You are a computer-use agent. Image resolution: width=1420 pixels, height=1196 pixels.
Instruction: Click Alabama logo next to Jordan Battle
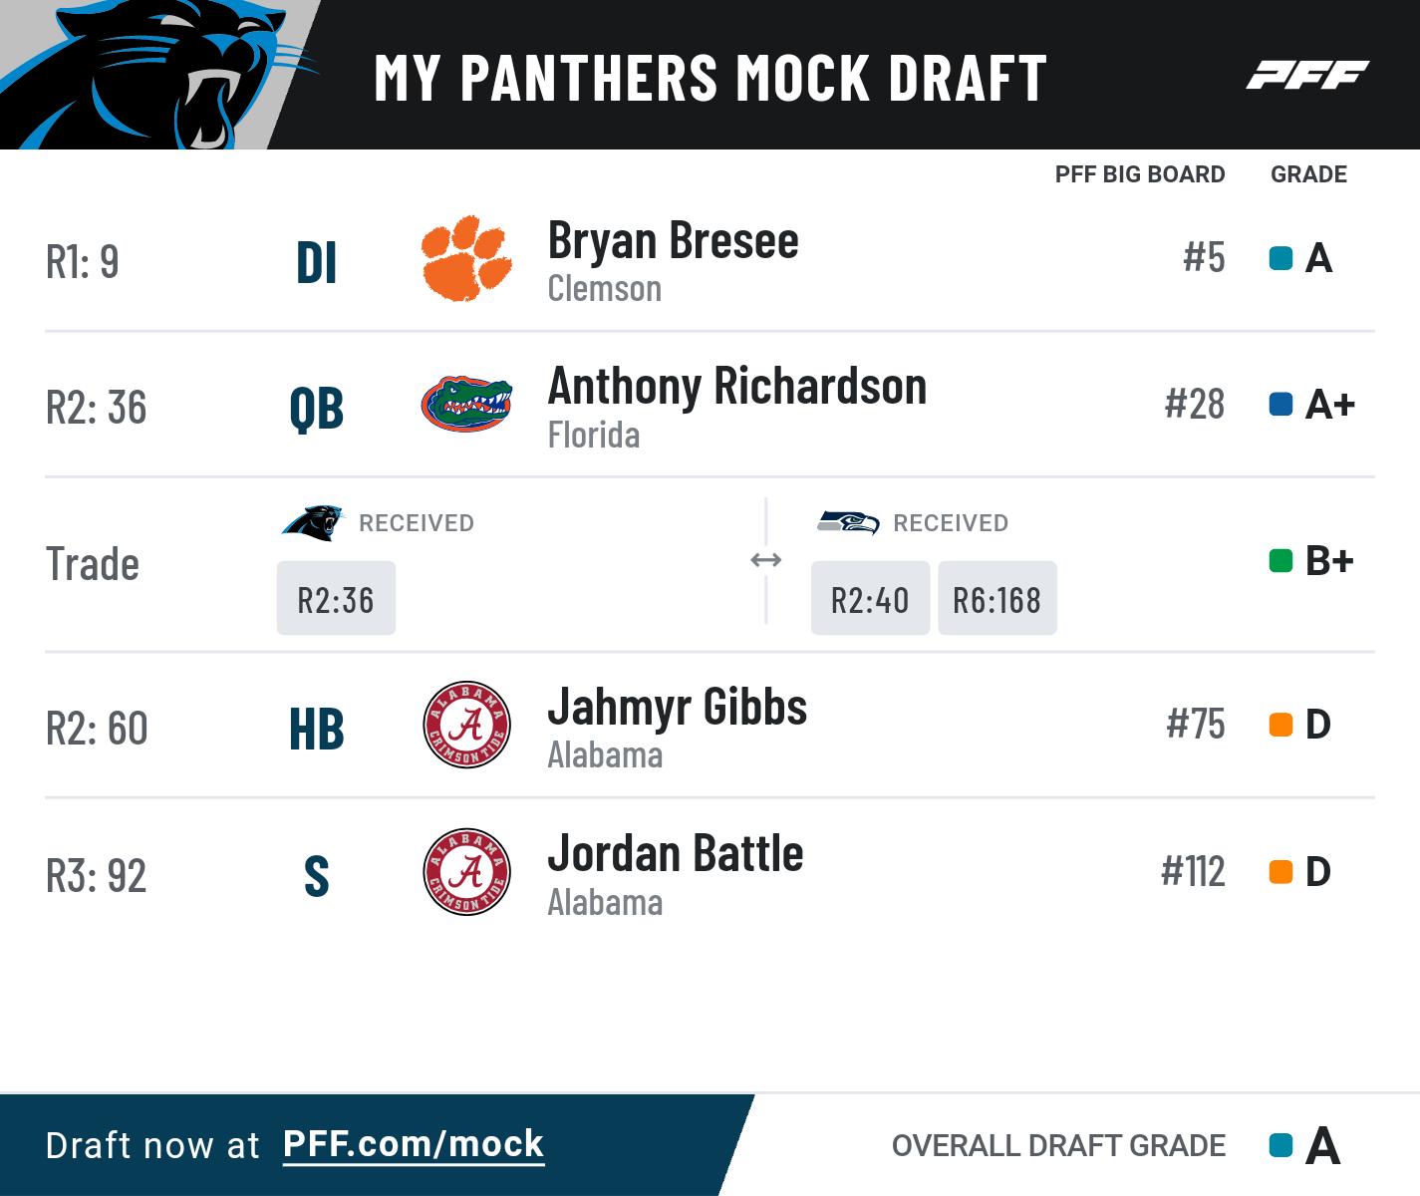pyautogui.click(x=466, y=872)
